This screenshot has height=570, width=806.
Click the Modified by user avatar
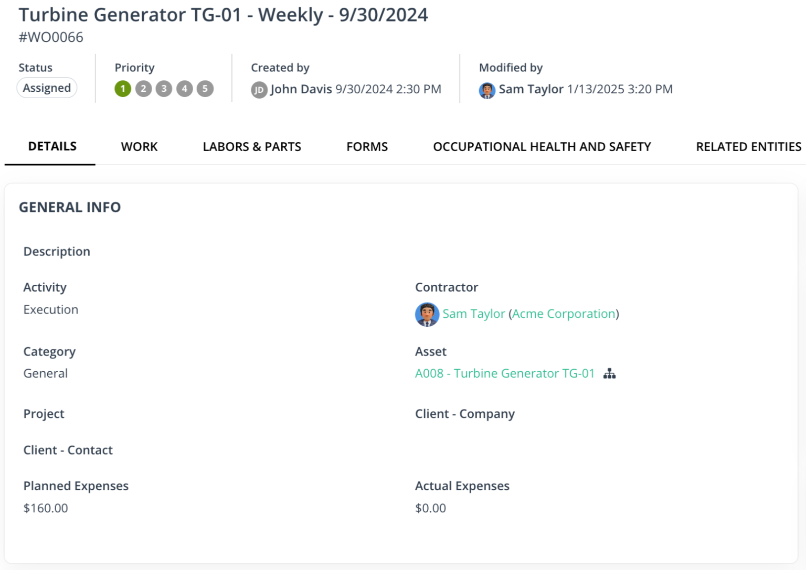pyautogui.click(x=487, y=89)
